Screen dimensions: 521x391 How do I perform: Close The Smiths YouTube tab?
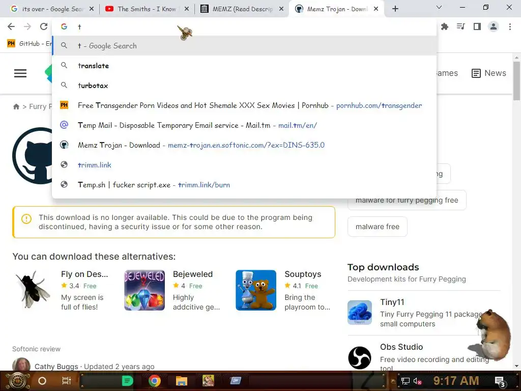click(x=187, y=9)
